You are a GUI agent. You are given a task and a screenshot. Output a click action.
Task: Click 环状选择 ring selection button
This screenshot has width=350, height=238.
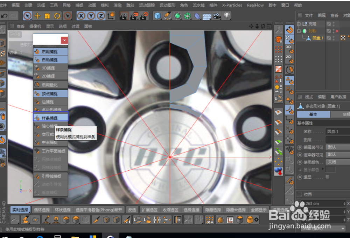[x=63, y=210]
